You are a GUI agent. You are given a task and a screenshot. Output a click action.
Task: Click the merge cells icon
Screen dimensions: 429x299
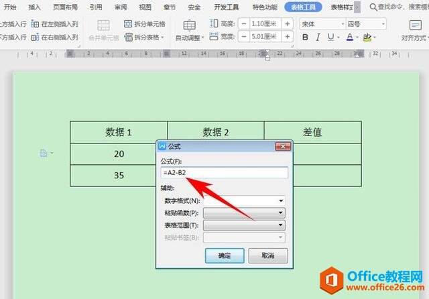coord(104,25)
